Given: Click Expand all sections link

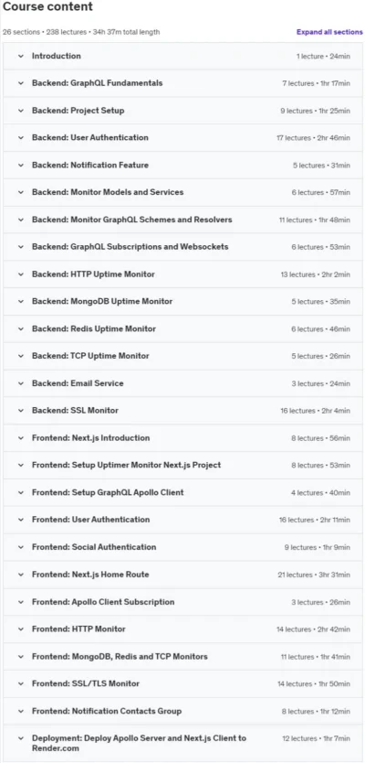Looking at the screenshot, I should pyautogui.click(x=329, y=32).
